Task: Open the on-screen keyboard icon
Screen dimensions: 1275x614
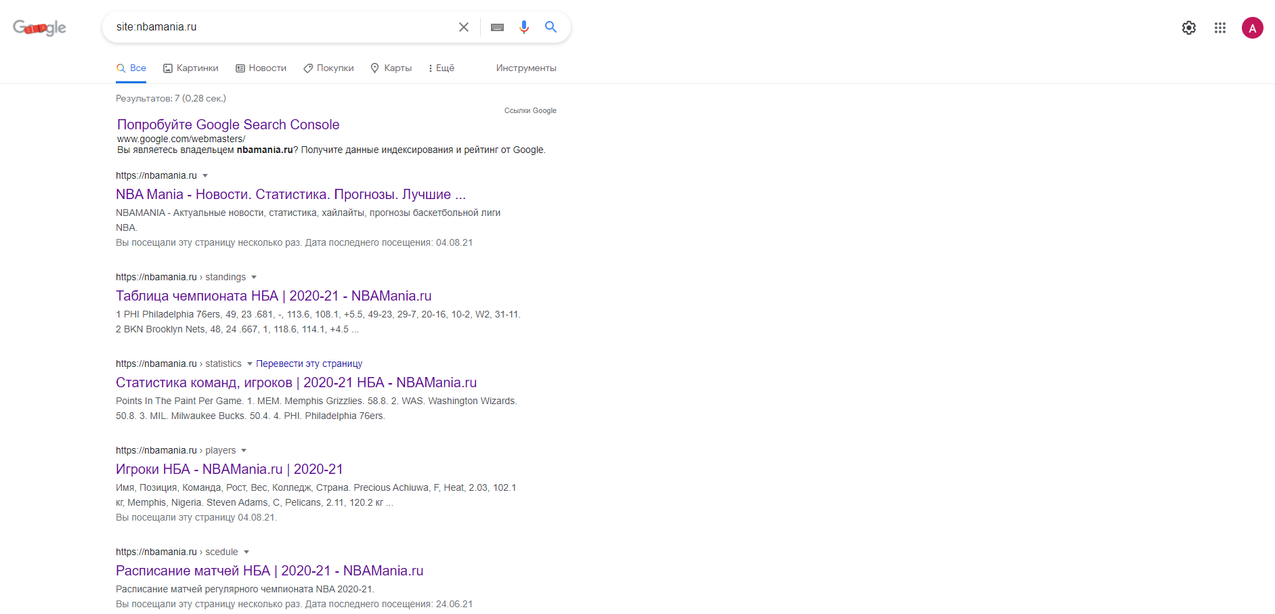Action: (497, 27)
